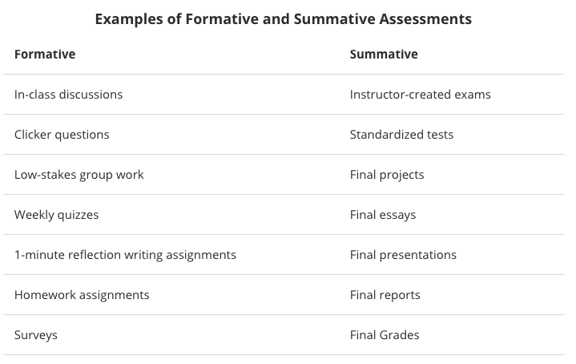Click 1-minute reflection writing assignments text
This screenshot has width=576, height=364.
125,255
